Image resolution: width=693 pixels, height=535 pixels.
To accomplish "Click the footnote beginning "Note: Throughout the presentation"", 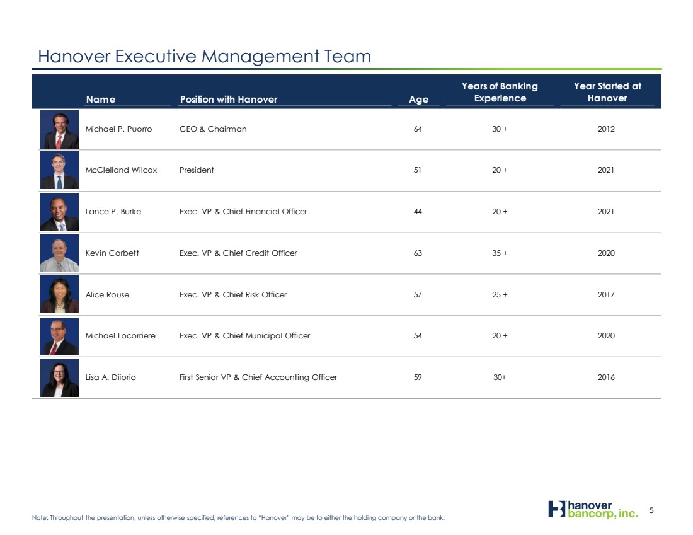I will click(238, 518).
